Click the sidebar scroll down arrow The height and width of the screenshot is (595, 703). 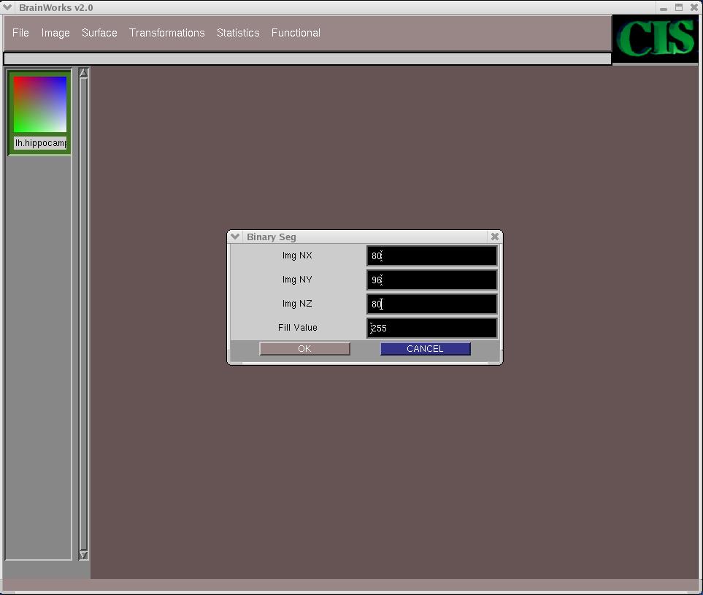click(x=83, y=555)
